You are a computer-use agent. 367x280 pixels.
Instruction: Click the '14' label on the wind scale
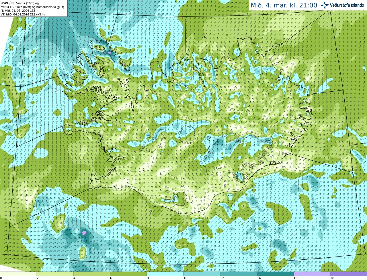259,278
